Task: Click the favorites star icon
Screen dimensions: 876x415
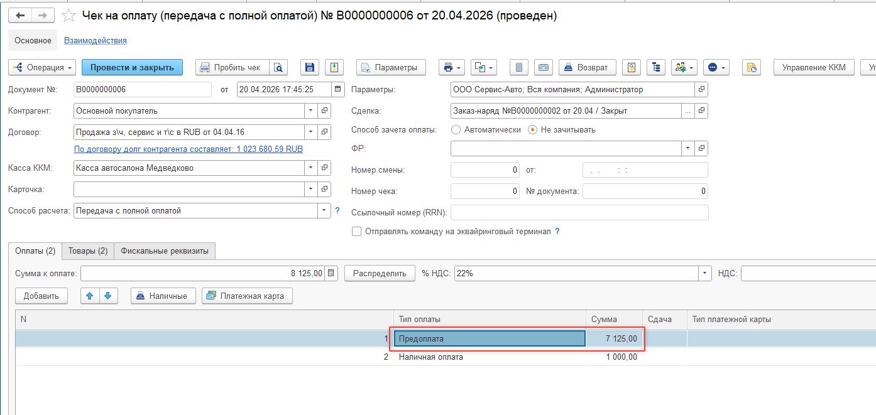Action: point(69,16)
